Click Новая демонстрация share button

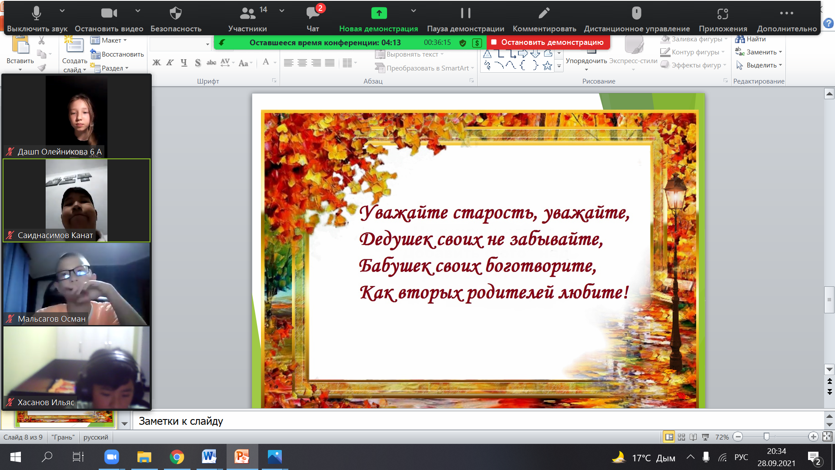coord(378,18)
